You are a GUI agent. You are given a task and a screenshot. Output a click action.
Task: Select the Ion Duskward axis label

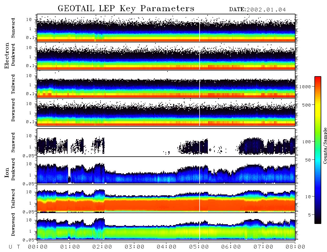(13, 170)
